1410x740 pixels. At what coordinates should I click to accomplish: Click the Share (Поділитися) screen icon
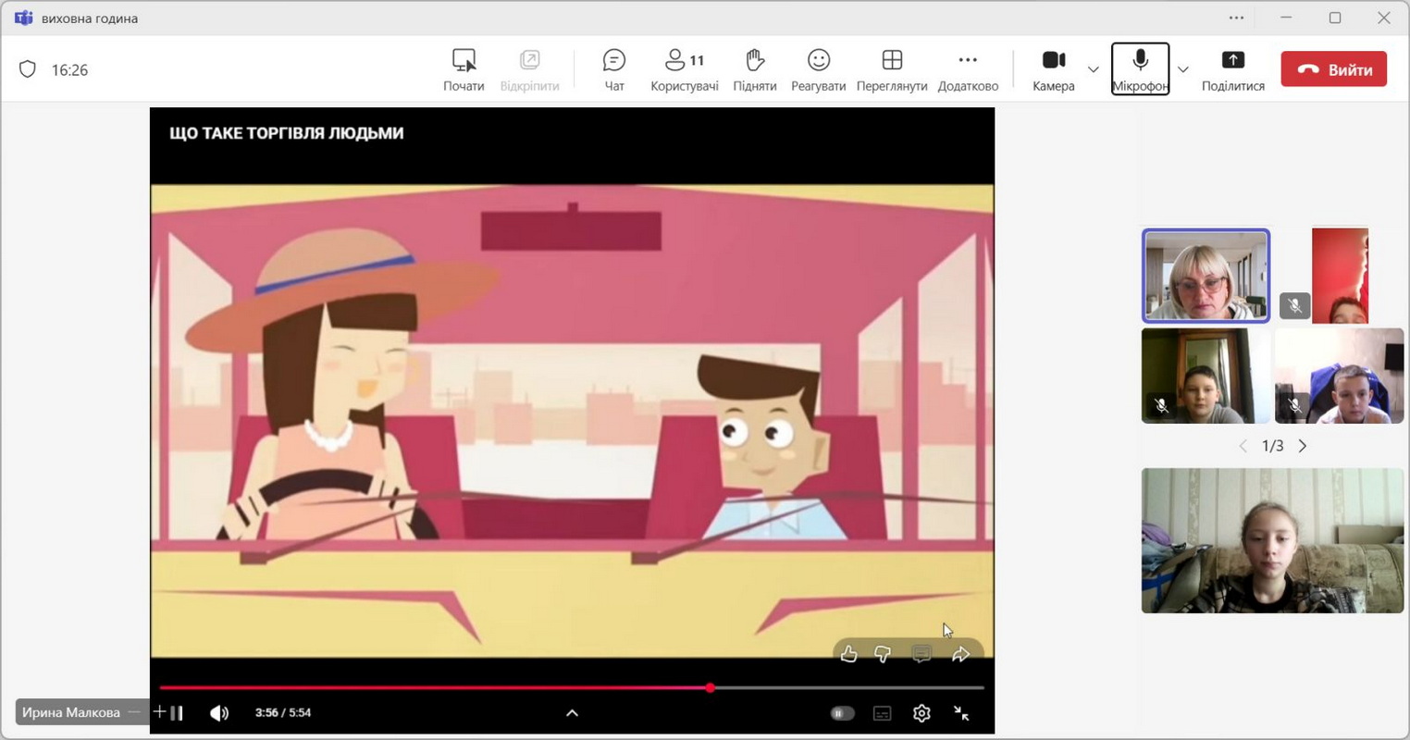click(x=1232, y=69)
